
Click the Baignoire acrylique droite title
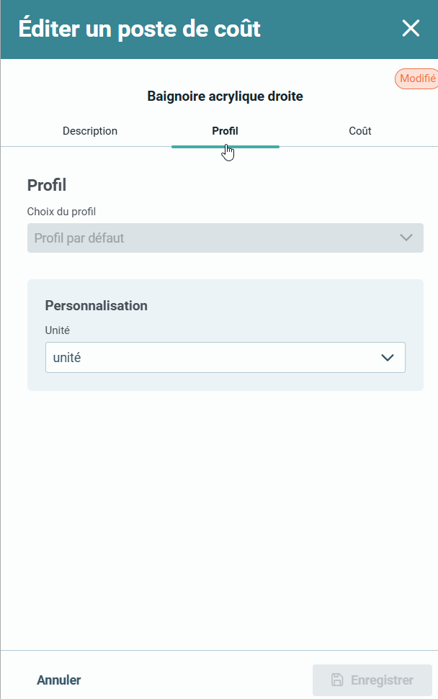point(225,96)
